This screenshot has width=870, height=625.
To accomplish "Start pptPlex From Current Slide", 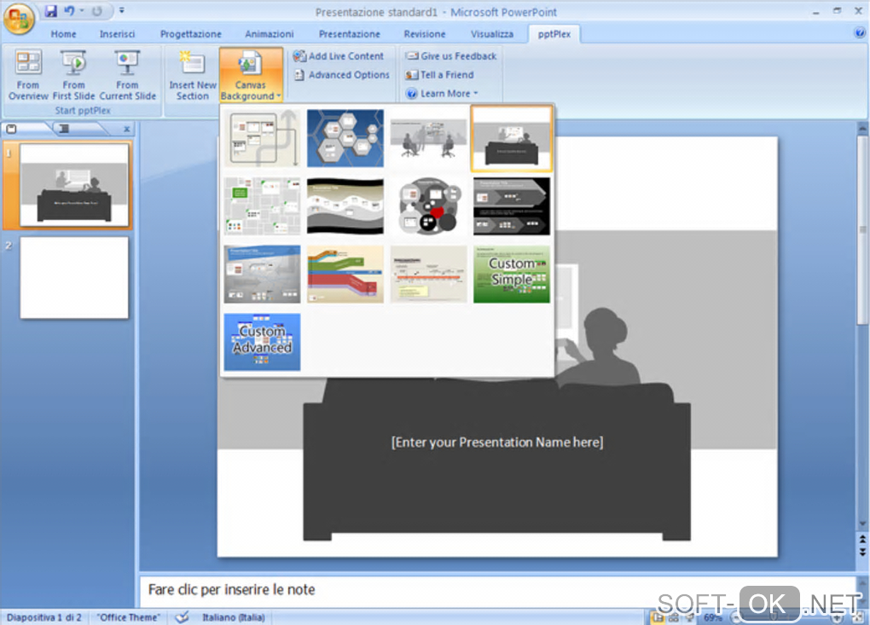I will tap(127, 75).
